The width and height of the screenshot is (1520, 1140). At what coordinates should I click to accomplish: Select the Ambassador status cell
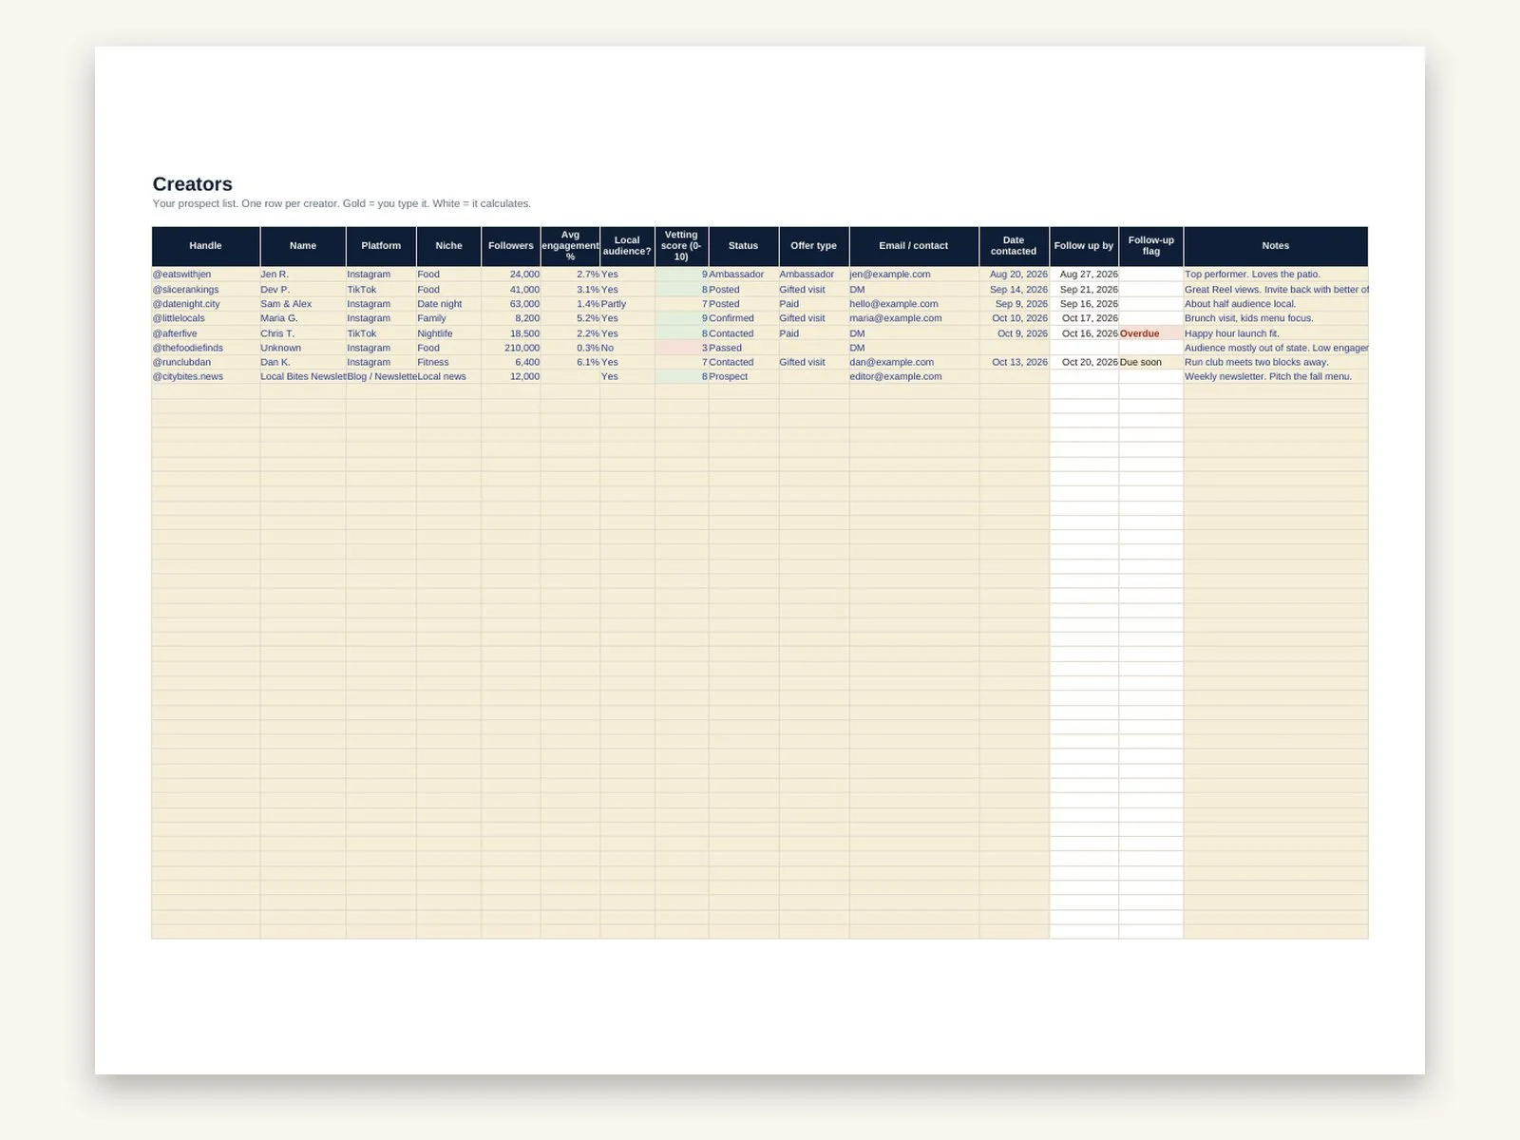(x=744, y=275)
